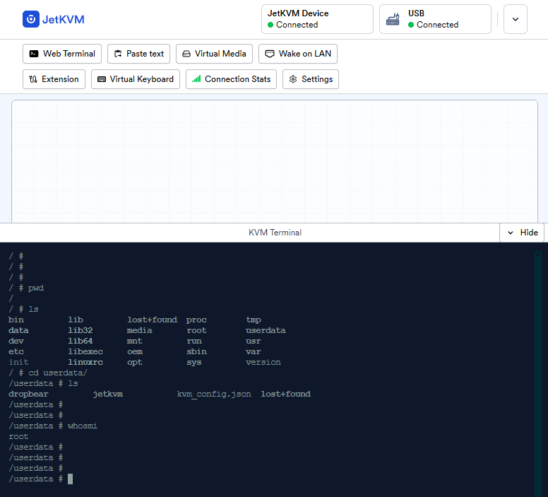The width and height of the screenshot is (548, 497).
Task: Click 'oem' in the directory listing
Action: [x=135, y=352]
